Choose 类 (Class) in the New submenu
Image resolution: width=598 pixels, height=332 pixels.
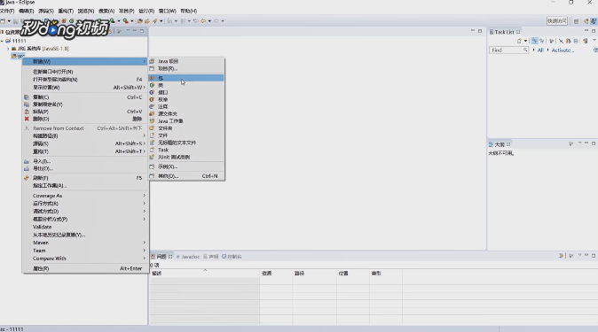186,85
